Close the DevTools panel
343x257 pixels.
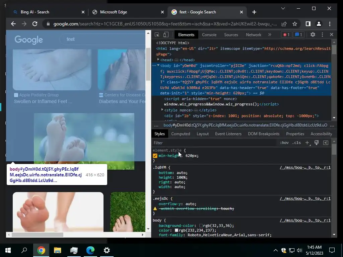tap(332, 34)
